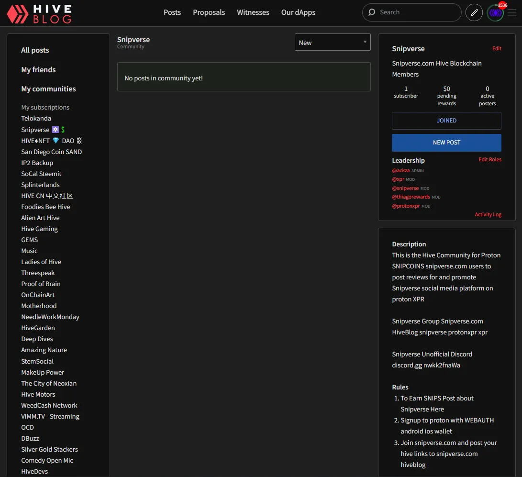Open @ackza admin profile
Viewport: 522px width, 477px height.
coord(401,170)
